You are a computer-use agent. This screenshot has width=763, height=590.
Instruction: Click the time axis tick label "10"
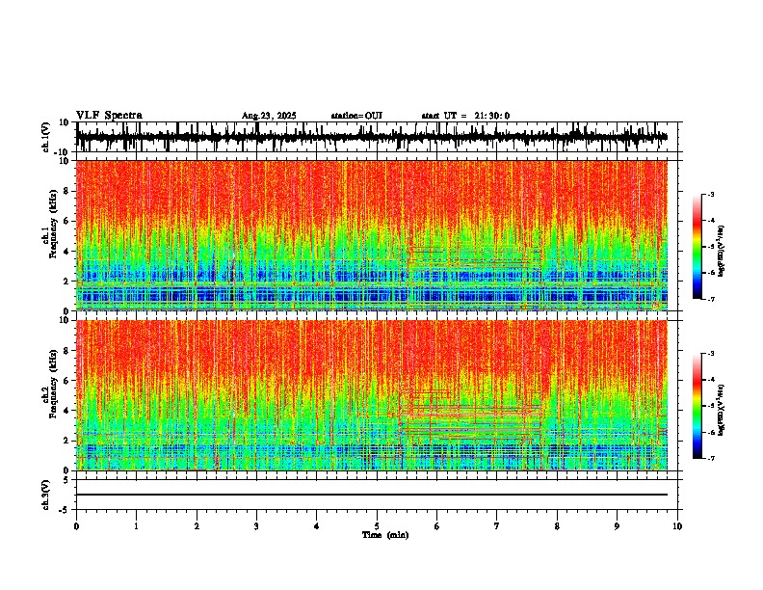point(677,526)
